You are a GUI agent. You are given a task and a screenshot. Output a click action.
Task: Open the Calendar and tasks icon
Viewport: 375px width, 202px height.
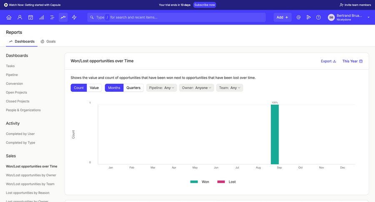[x=30, y=17]
